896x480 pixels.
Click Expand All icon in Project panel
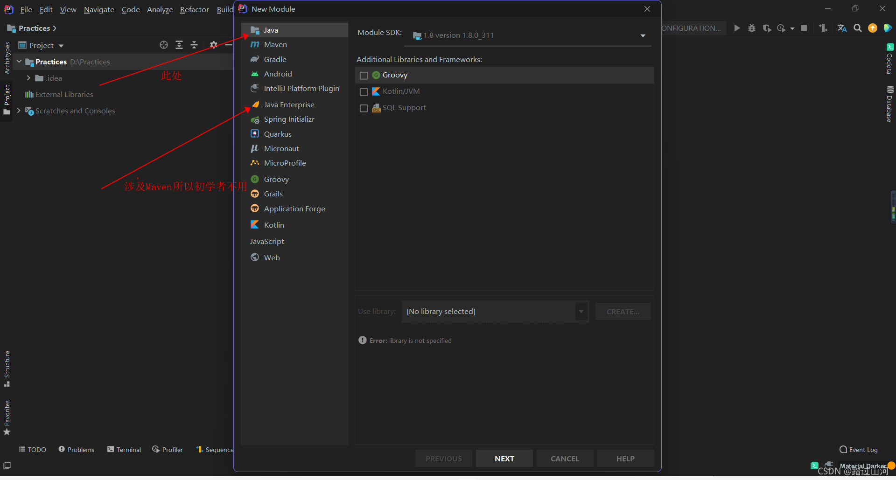coord(179,45)
